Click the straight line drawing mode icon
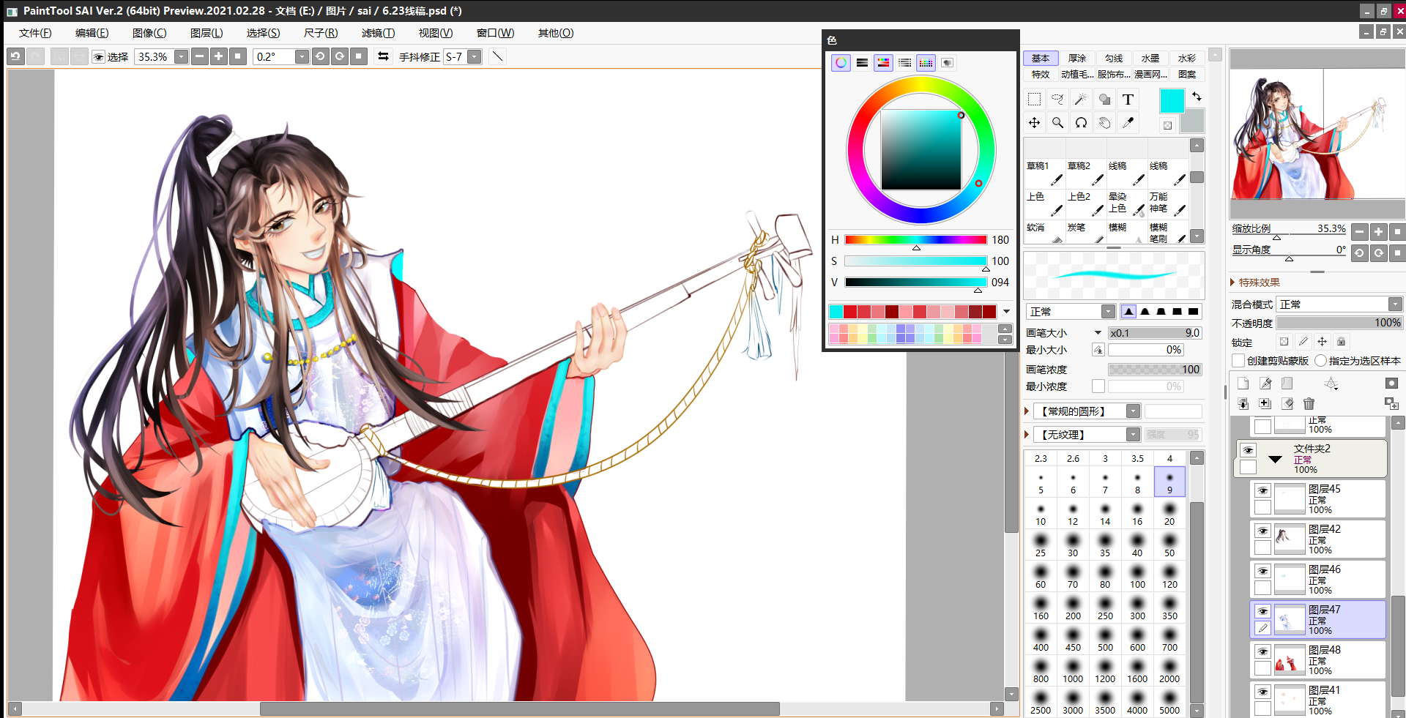 (x=497, y=56)
